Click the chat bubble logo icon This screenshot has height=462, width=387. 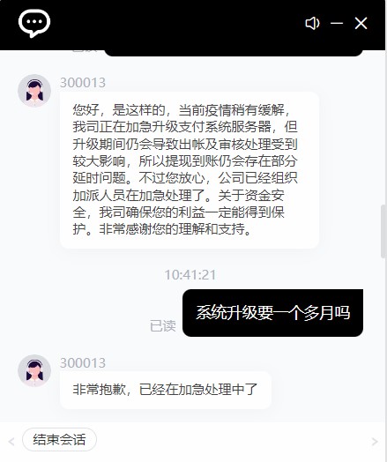(x=34, y=23)
